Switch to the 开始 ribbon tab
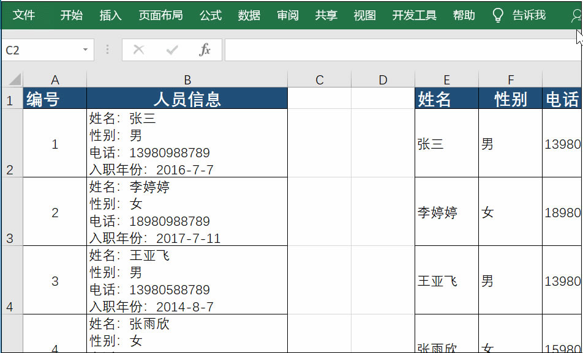 pyautogui.click(x=71, y=17)
